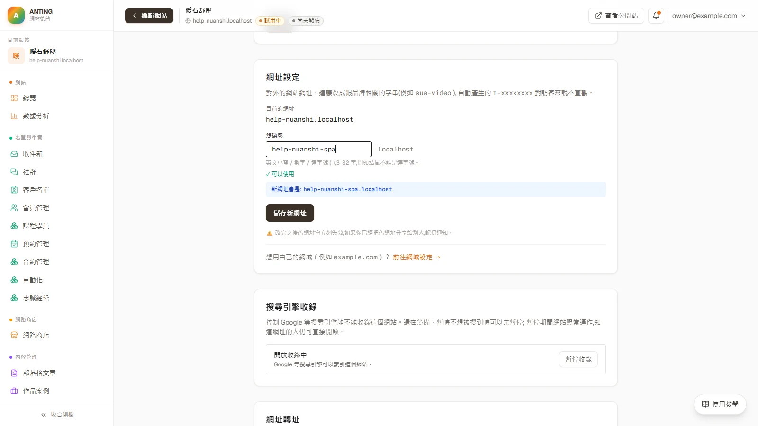Click the 可以使用 availability message
Screen dimensions: 758x426
click(x=280, y=174)
